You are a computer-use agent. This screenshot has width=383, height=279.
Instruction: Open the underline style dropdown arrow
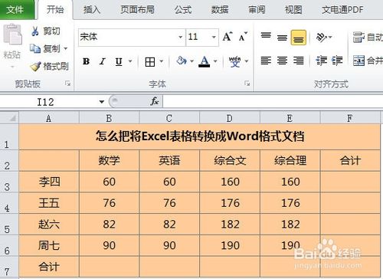click(130, 61)
